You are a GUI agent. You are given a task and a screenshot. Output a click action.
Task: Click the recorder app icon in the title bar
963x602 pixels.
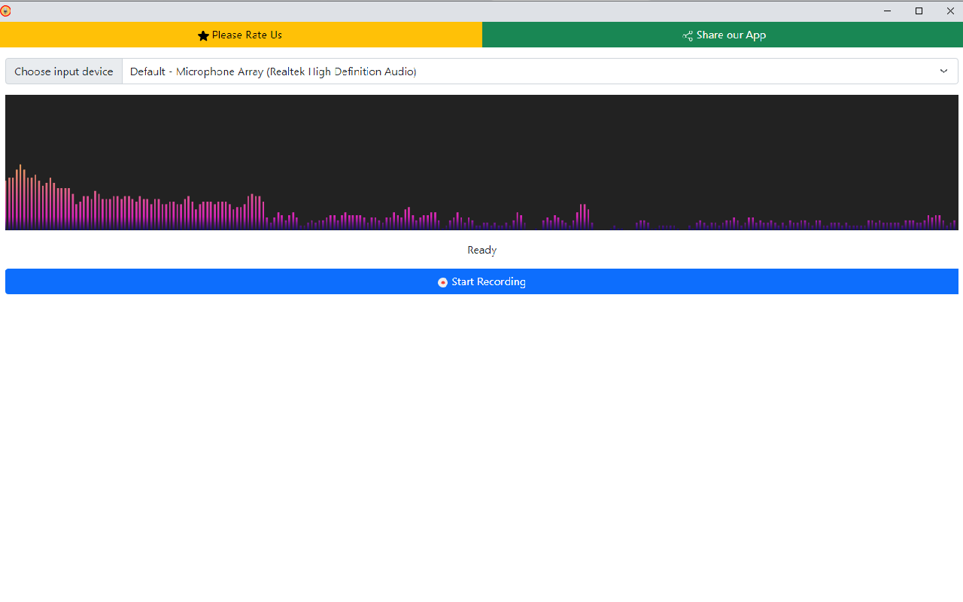point(8,11)
